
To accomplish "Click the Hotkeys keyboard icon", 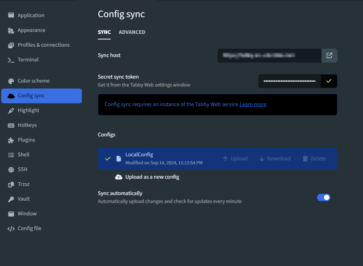I will click(11, 125).
